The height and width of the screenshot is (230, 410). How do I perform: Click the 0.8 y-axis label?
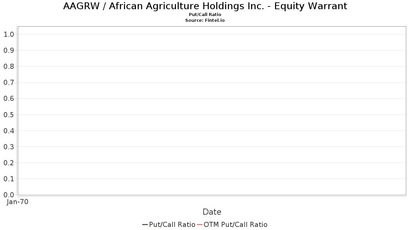click(x=9, y=66)
